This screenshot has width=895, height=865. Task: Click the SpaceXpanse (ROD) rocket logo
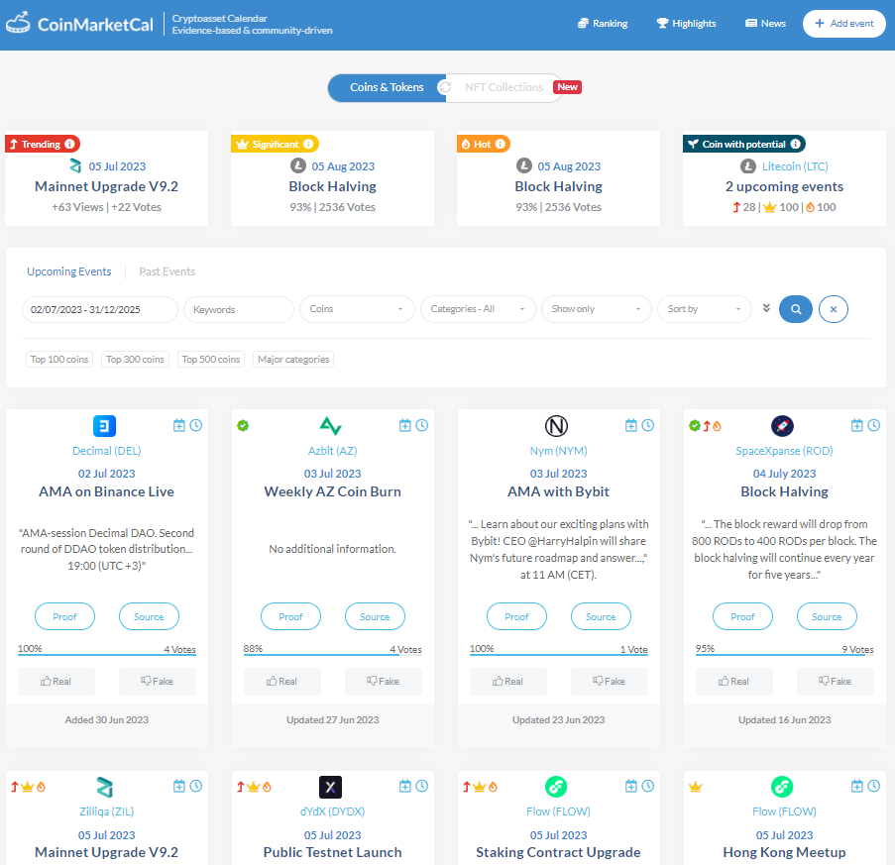point(783,426)
